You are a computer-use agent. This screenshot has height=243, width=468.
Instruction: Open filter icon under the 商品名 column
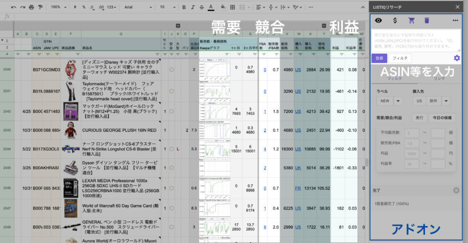pyautogui.click(x=157, y=54)
